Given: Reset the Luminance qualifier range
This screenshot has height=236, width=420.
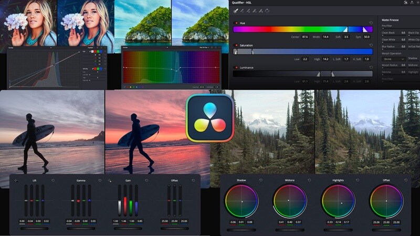Looking at the screenshot, I should (371, 68).
